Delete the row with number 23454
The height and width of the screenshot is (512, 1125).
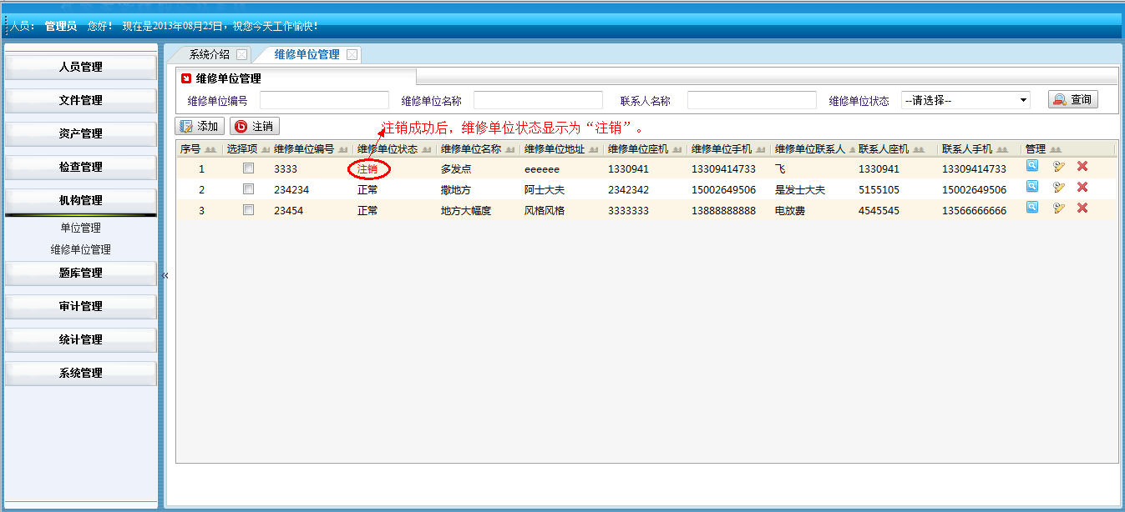pos(1082,208)
